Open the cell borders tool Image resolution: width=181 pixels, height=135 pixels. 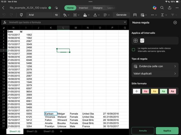click(75, 15)
